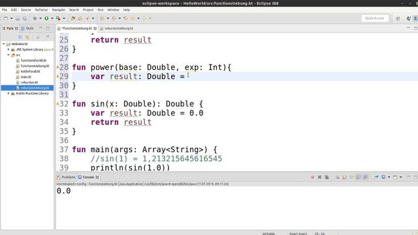Click the Save All toolbar icon

point(25,18)
